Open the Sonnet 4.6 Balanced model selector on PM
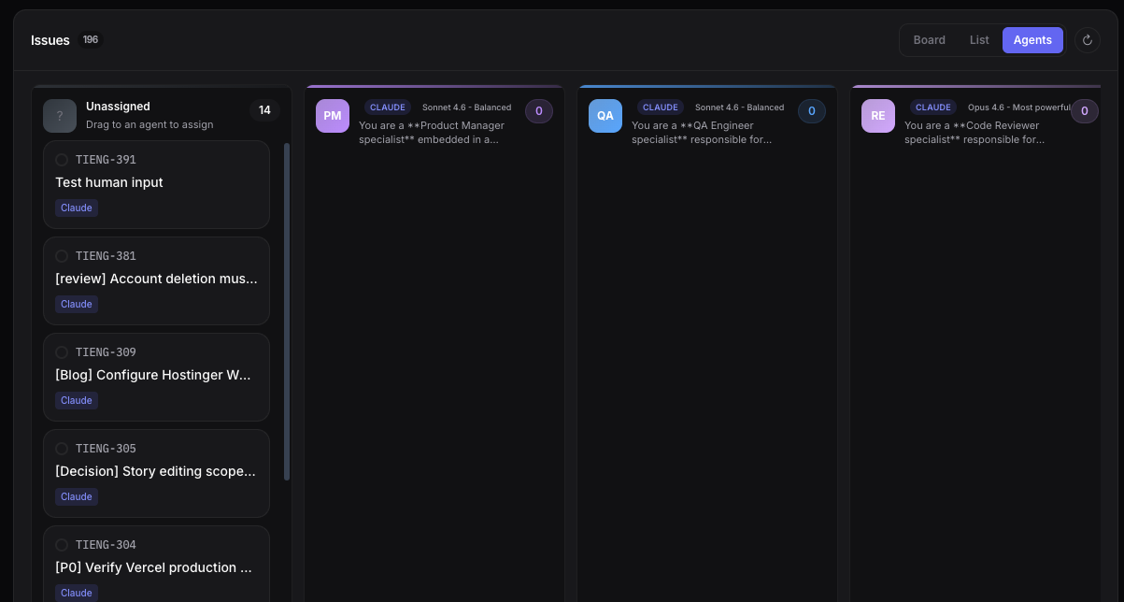This screenshot has height=602, width=1124. click(x=466, y=107)
